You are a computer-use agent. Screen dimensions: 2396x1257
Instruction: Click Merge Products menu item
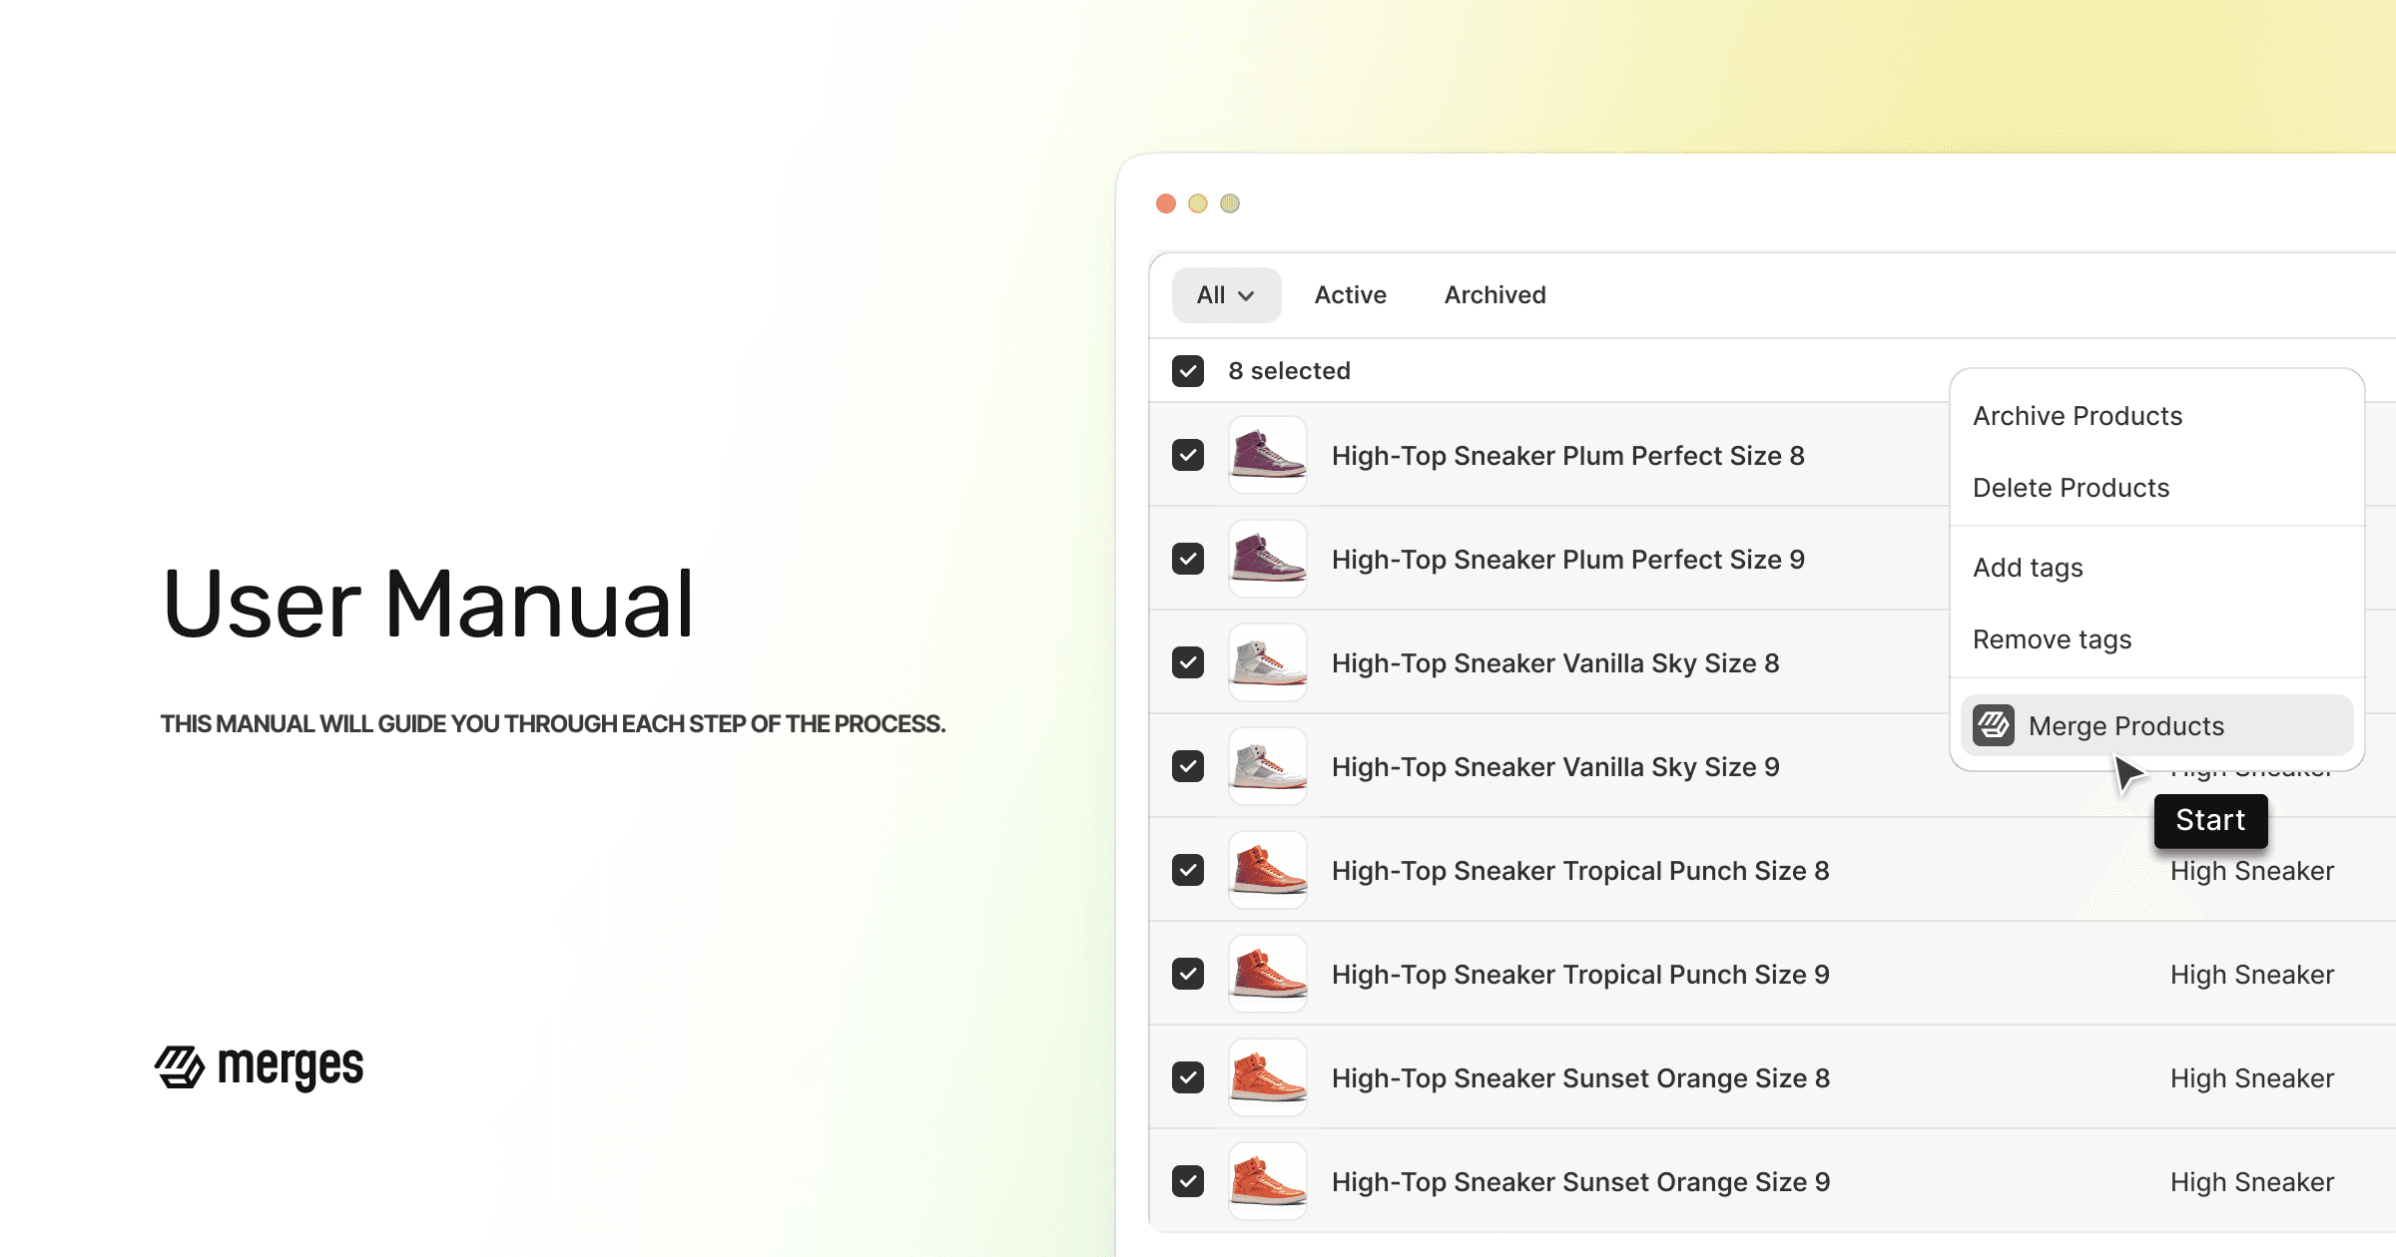click(2156, 725)
